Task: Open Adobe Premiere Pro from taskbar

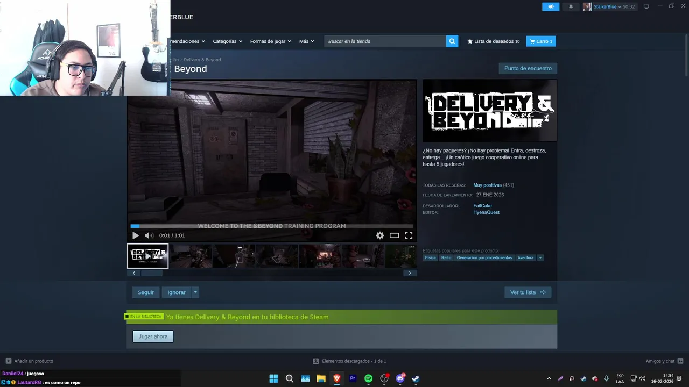Action: 353,378
